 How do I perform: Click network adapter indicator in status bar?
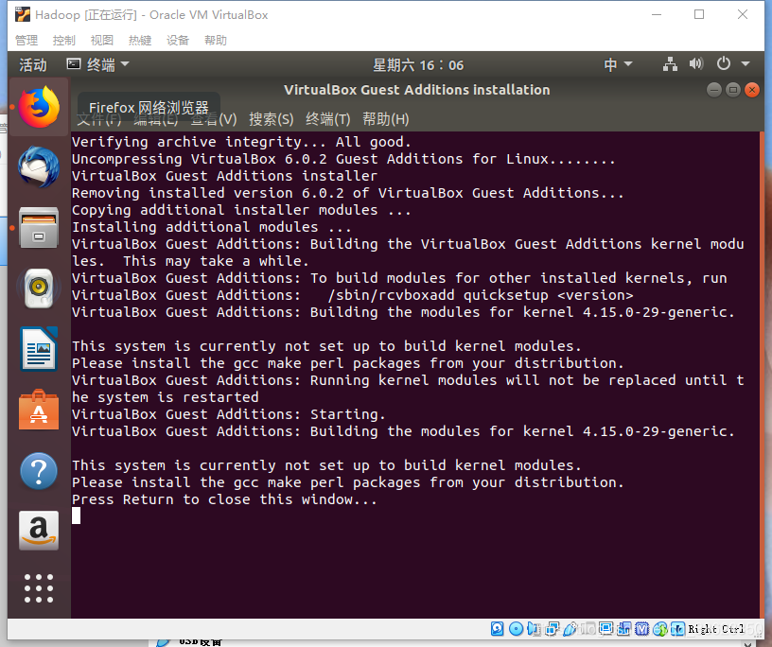click(552, 629)
